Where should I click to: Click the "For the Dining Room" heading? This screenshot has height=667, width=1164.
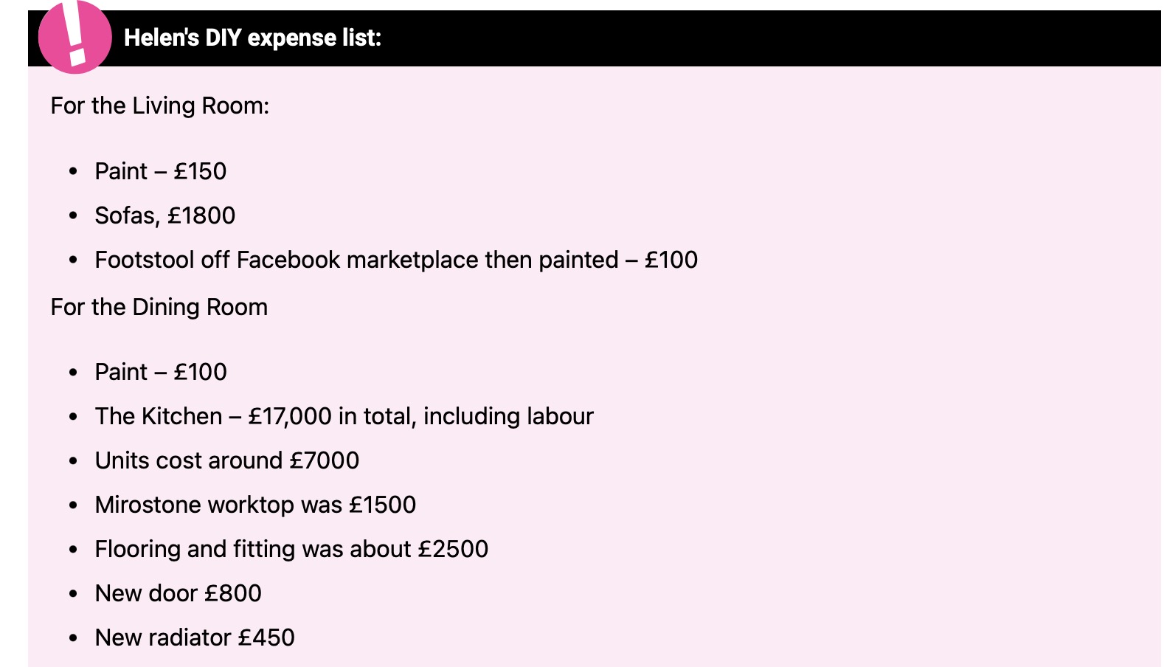(x=159, y=307)
